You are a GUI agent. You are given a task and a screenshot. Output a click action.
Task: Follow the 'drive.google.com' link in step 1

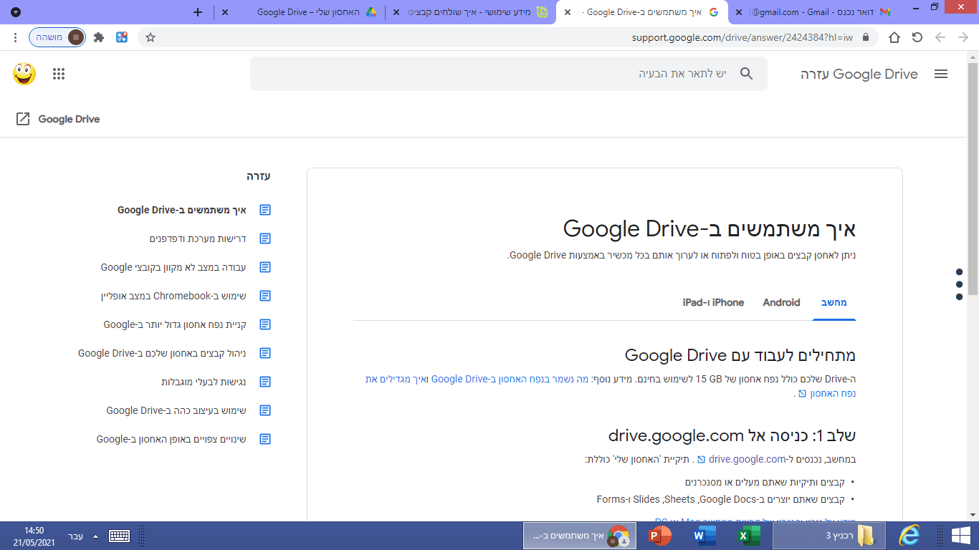(747, 459)
